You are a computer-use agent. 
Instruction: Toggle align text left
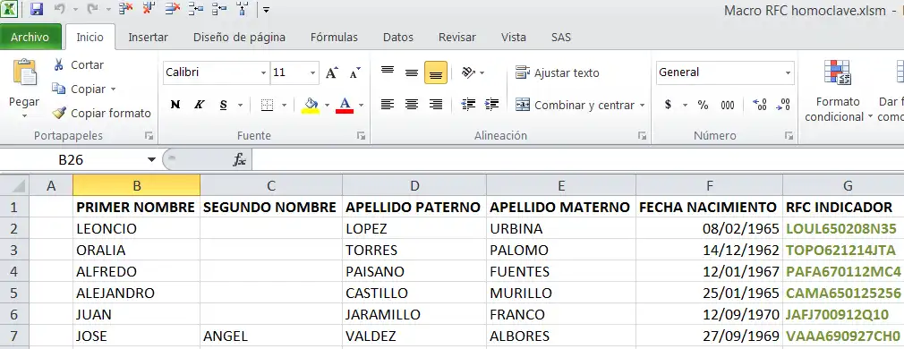(x=388, y=105)
